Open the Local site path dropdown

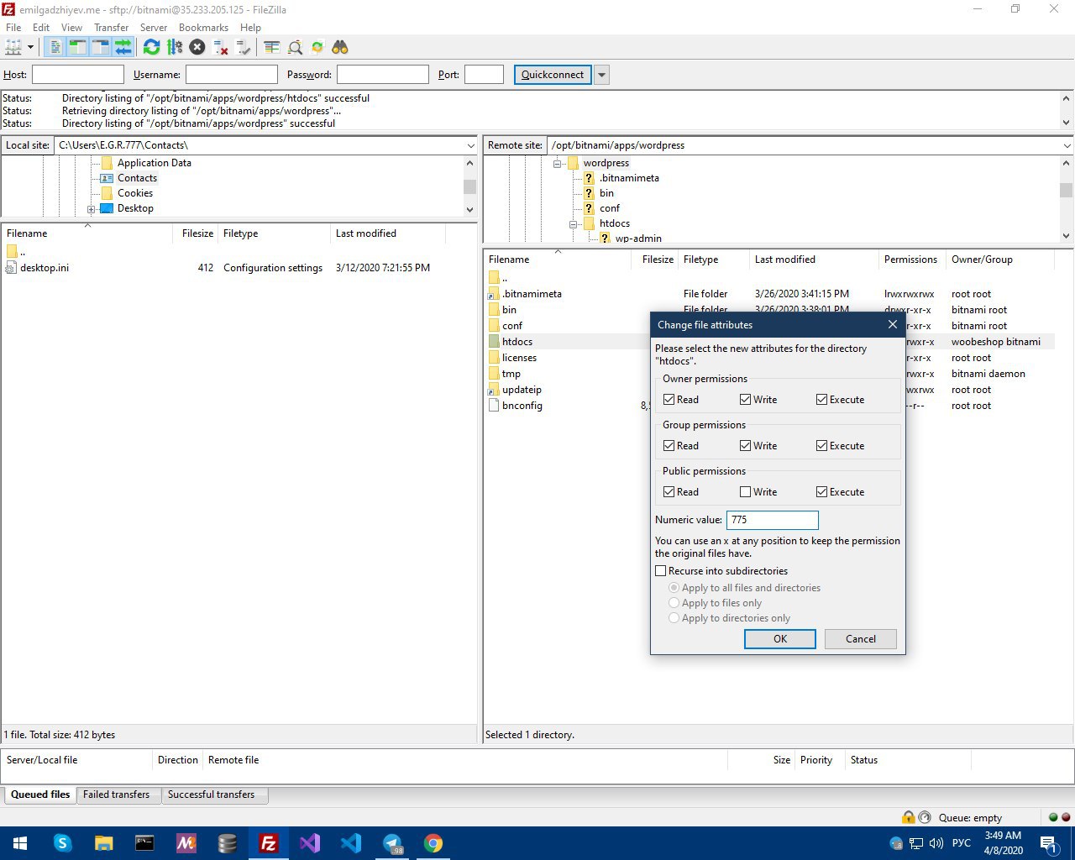470,145
